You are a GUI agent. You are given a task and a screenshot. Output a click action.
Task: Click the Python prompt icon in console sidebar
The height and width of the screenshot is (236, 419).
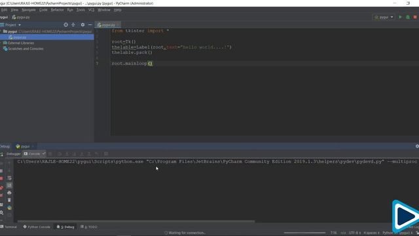click(9, 208)
